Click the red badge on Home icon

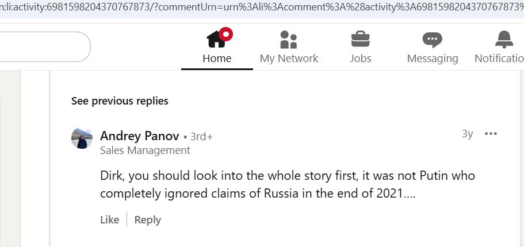(227, 33)
